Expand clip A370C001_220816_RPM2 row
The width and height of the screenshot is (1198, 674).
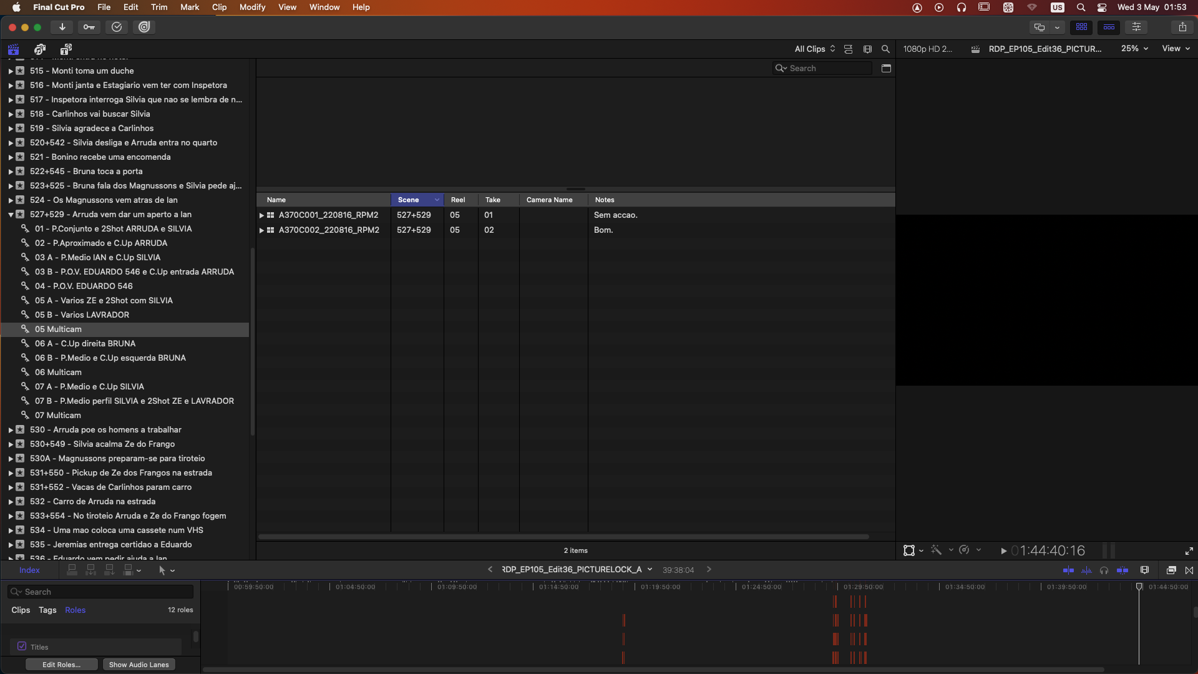261,215
